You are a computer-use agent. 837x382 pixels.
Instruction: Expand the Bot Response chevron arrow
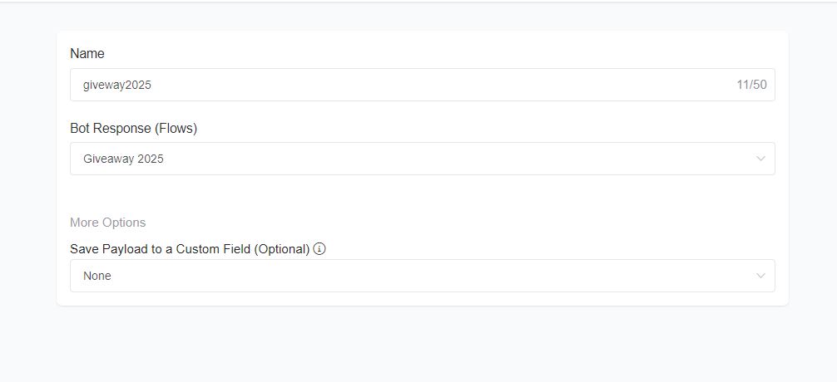760,159
